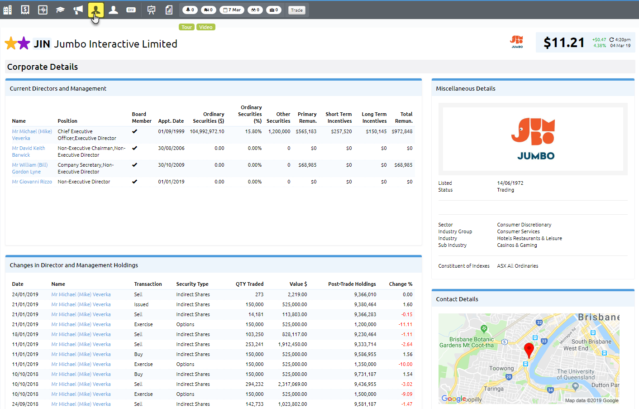Image resolution: width=639 pixels, height=409 pixels.
Task: Open the presentation board chart icon
Action: (x=151, y=10)
